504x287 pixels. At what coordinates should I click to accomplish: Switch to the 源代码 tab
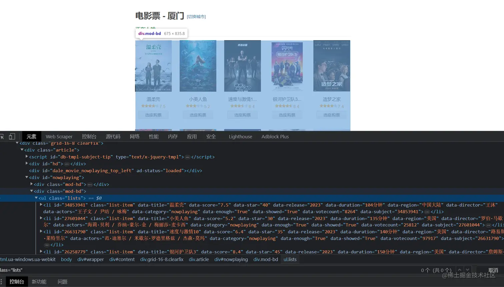coord(113,137)
